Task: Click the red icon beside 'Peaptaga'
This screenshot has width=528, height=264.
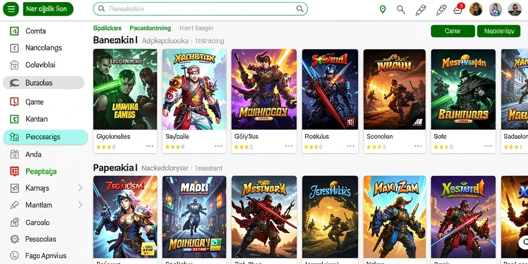Action: tap(14, 171)
